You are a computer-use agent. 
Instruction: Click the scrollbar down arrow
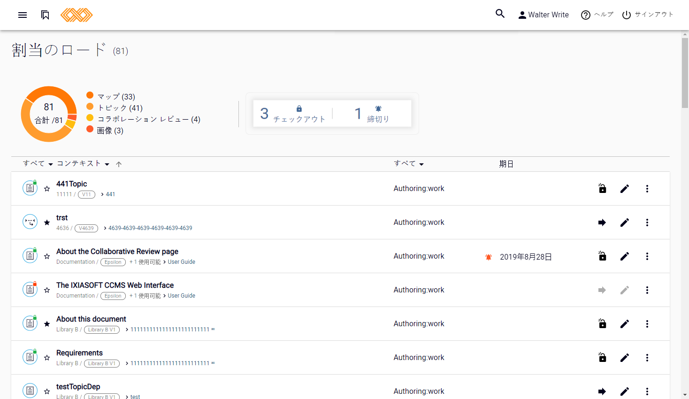click(x=685, y=395)
